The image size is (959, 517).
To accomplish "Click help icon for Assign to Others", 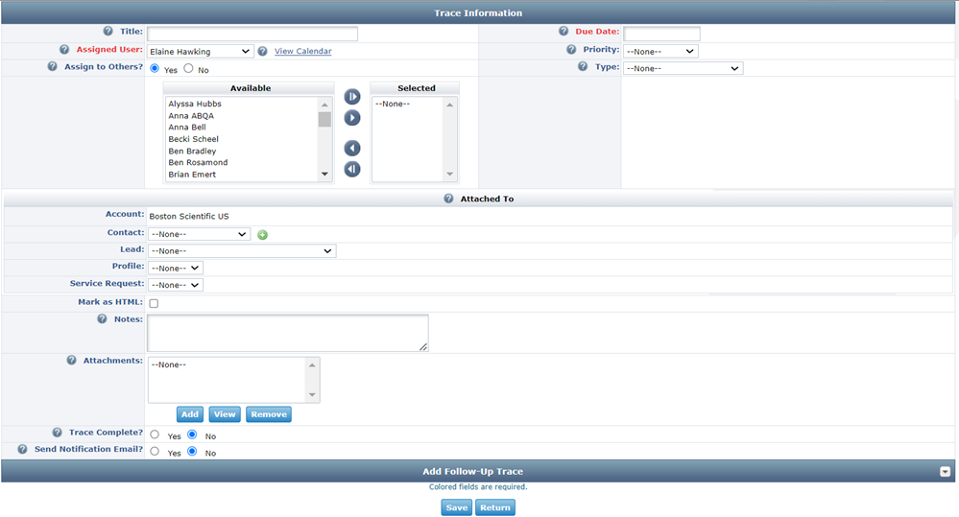I will [x=53, y=66].
